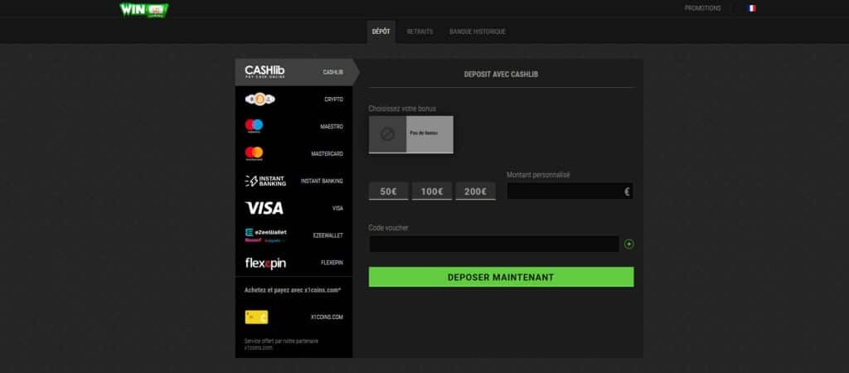The image size is (849, 373).
Task: Focus the Code voucher input field
Action: 493,244
